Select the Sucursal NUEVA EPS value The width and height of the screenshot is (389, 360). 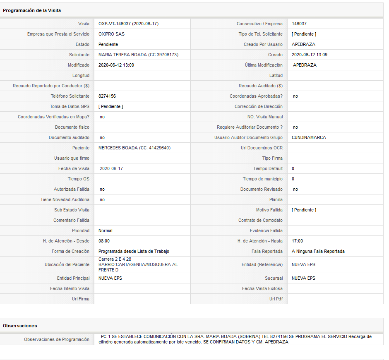[303, 278]
